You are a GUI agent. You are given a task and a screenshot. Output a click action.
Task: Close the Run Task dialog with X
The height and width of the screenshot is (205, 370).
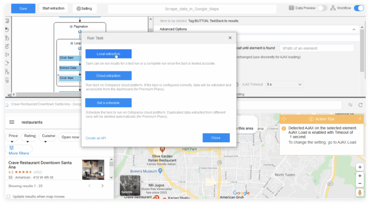coord(230,38)
